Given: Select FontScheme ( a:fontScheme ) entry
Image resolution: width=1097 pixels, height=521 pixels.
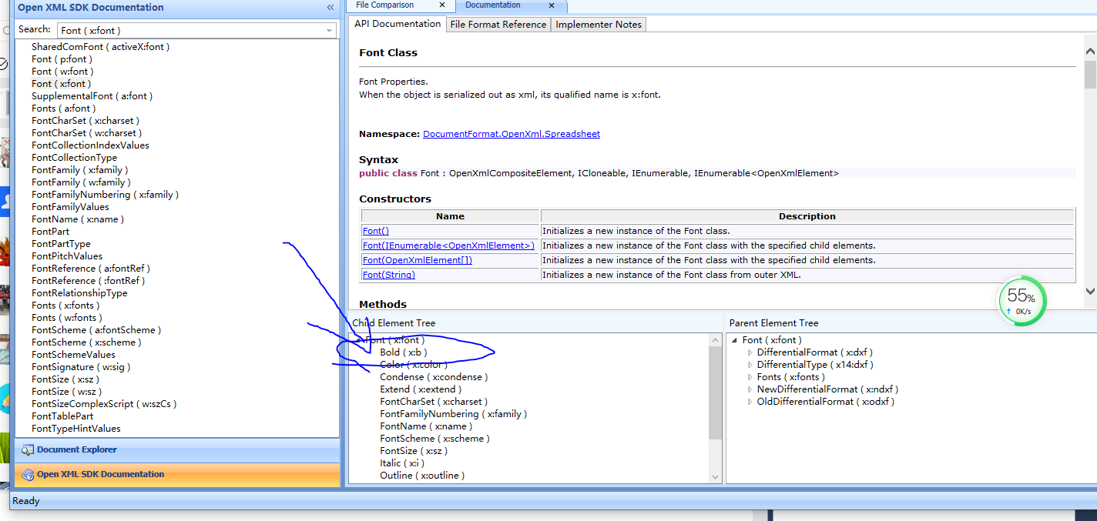Looking at the screenshot, I should tap(96, 330).
